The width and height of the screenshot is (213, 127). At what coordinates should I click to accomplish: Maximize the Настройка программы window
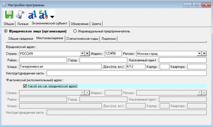197,5
